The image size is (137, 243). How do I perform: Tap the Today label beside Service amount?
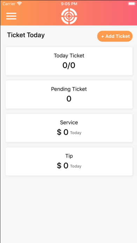tap(76, 133)
